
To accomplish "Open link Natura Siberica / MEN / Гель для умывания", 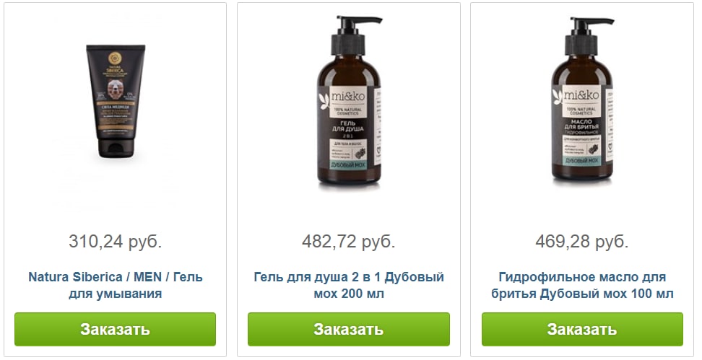I will point(116,285).
